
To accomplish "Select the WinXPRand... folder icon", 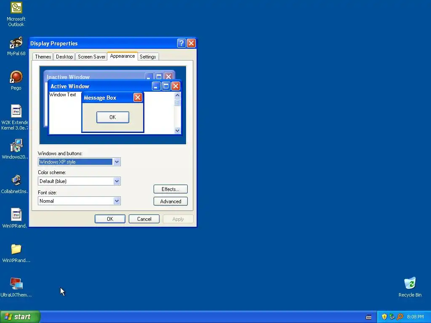I will [16, 253].
